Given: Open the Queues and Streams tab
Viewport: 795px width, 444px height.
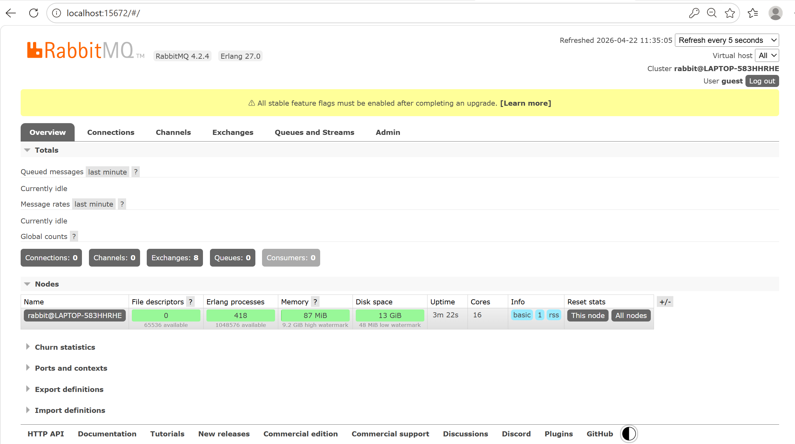Looking at the screenshot, I should point(314,132).
